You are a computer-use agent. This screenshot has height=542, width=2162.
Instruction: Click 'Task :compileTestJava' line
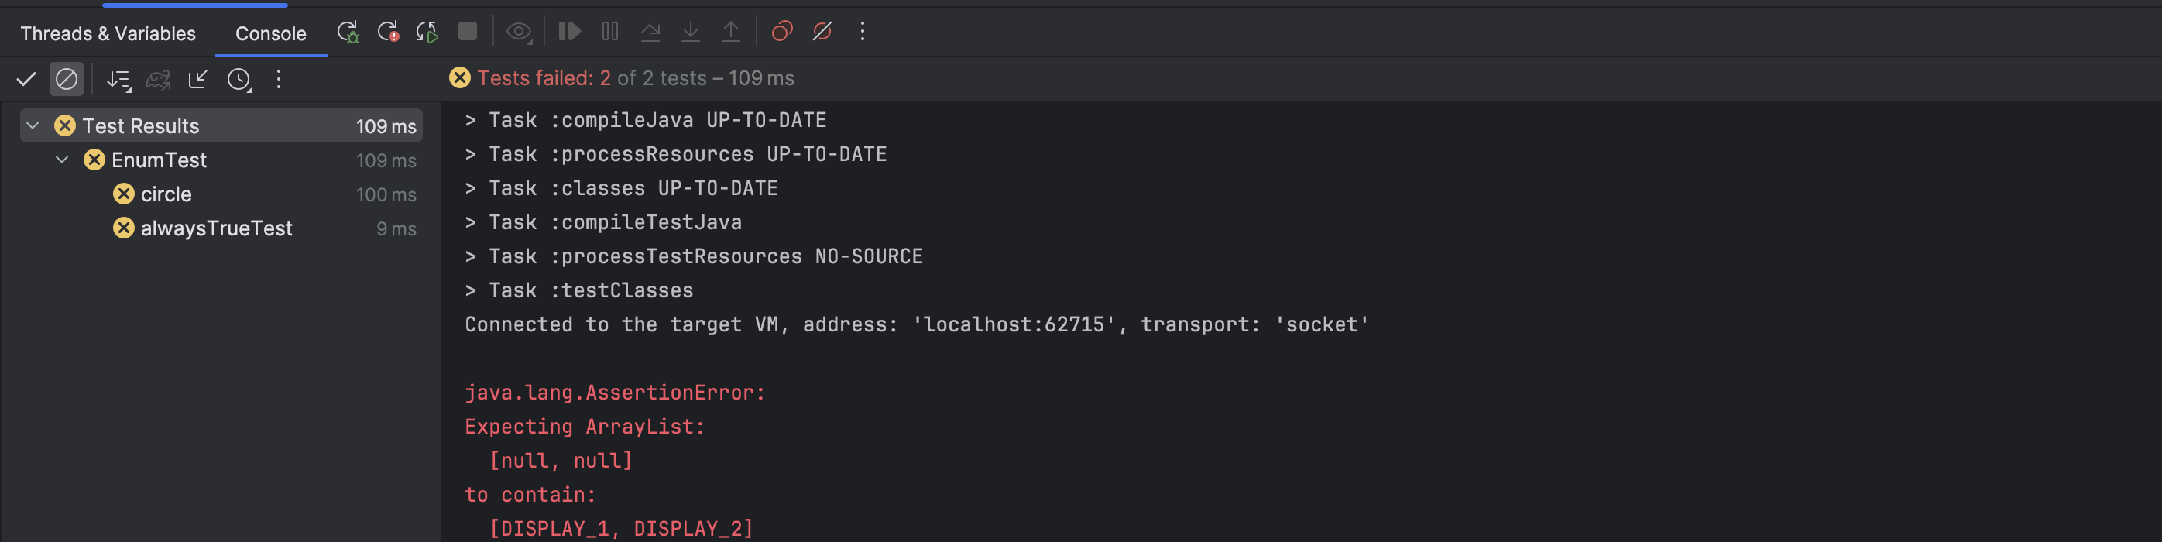click(603, 222)
